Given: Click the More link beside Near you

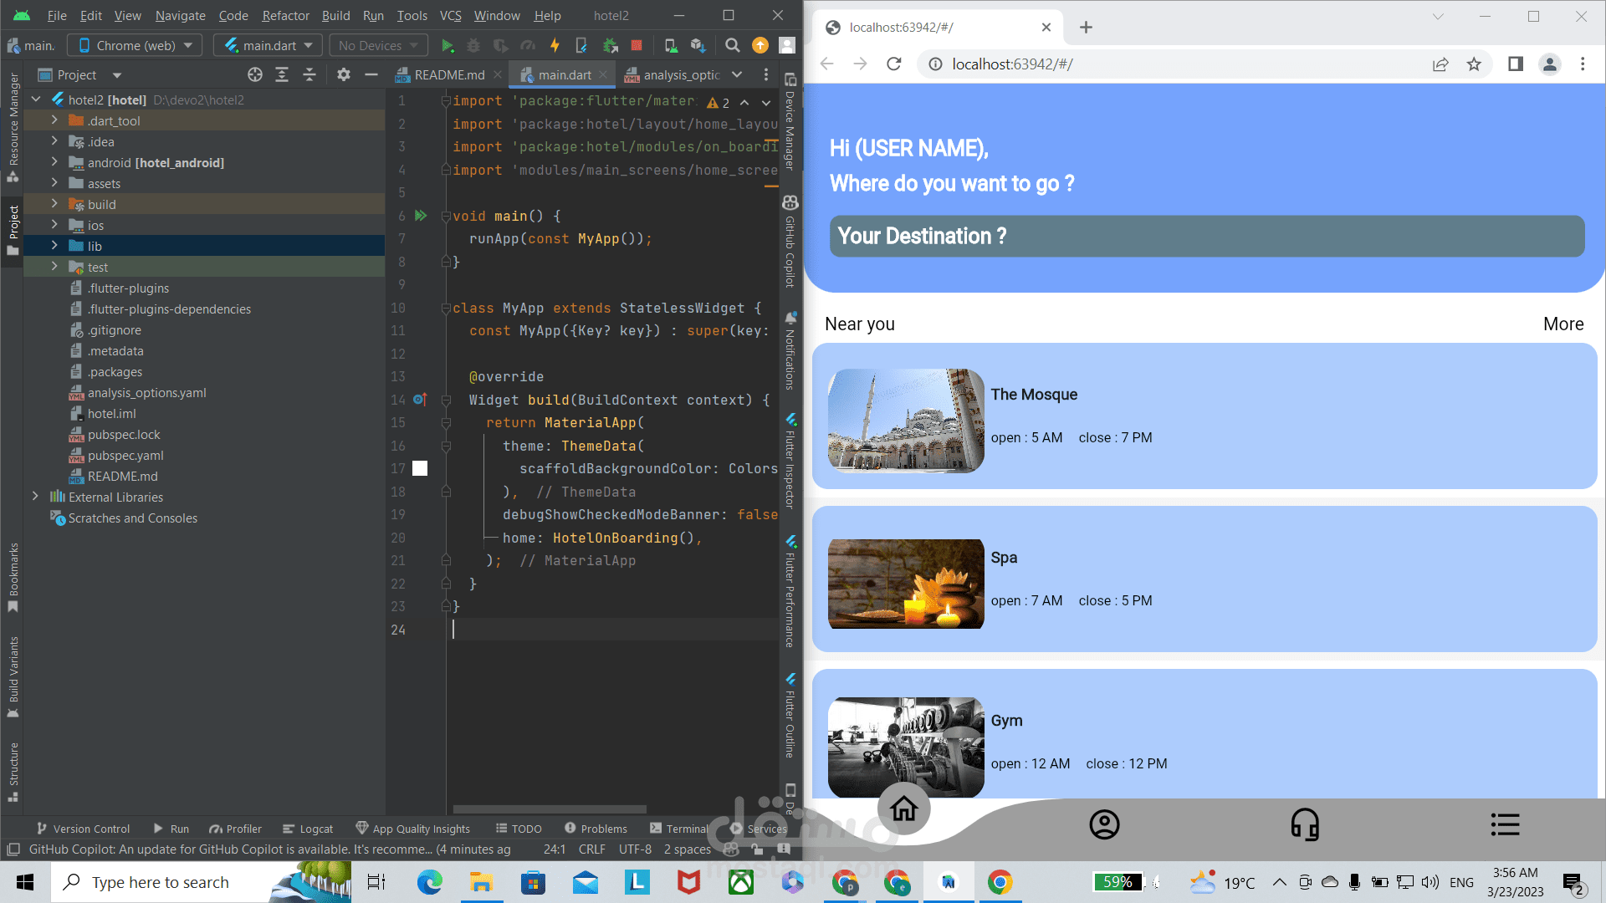Looking at the screenshot, I should coord(1563,324).
